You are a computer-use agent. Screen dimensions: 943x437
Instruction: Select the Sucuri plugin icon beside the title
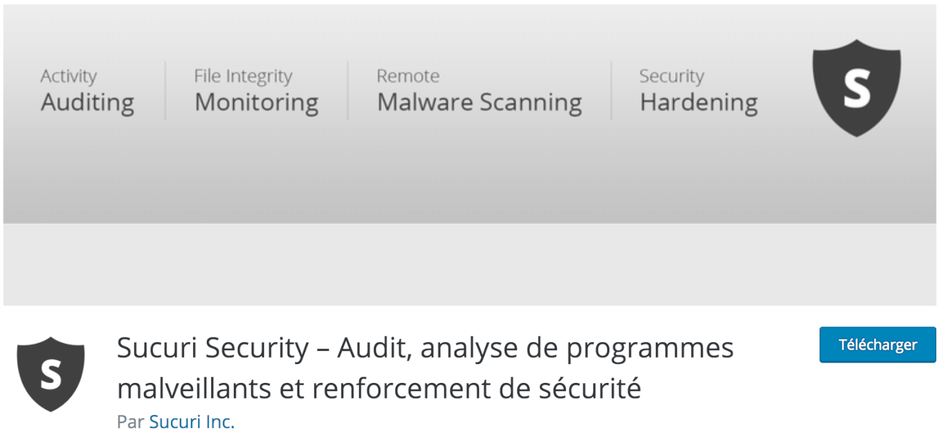50,374
